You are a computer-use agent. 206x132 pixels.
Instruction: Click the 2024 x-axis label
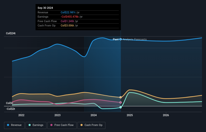click(94, 115)
